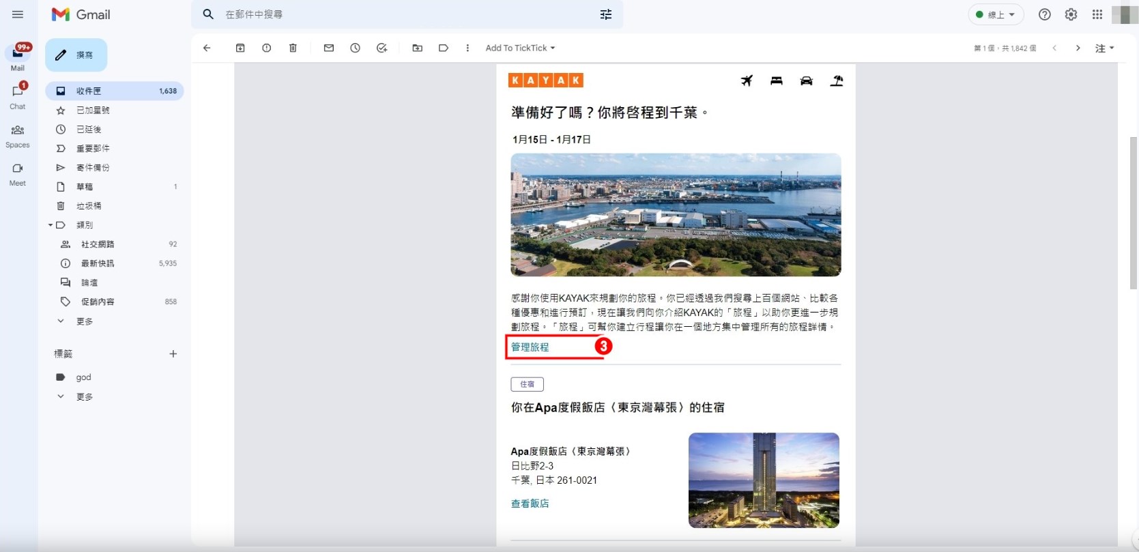This screenshot has width=1139, height=552.
Task: Collapse the 類別 categories section
Action: tap(51, 225)
